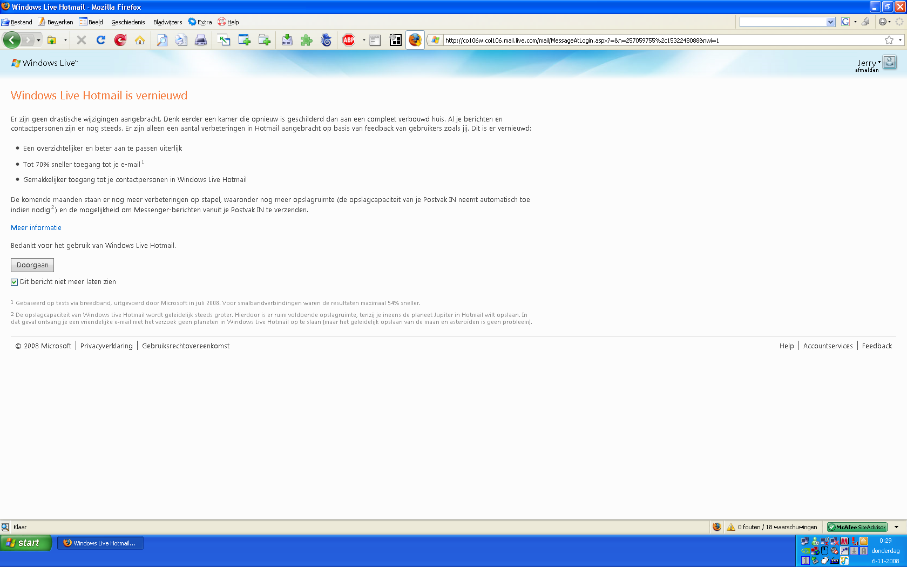Click the blue seahorse swirl toolbar icon
This screenshot has height=567, width=907.
point(326,40)
